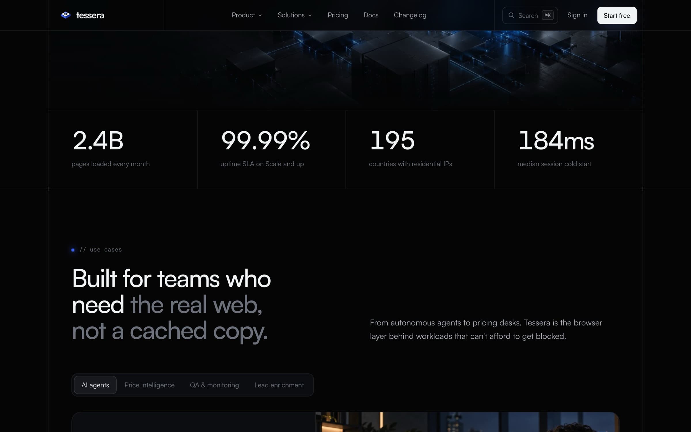Click the search magnifier icon
This screenshot has height=432, width=691.
point(511,15)
